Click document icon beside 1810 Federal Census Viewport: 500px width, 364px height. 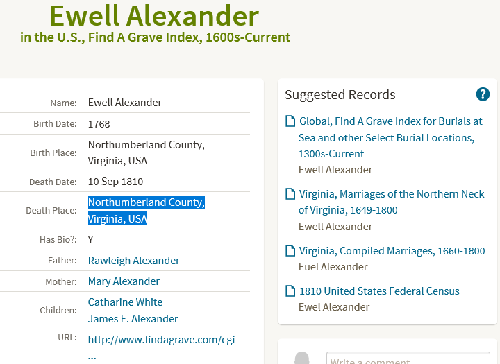290,291
